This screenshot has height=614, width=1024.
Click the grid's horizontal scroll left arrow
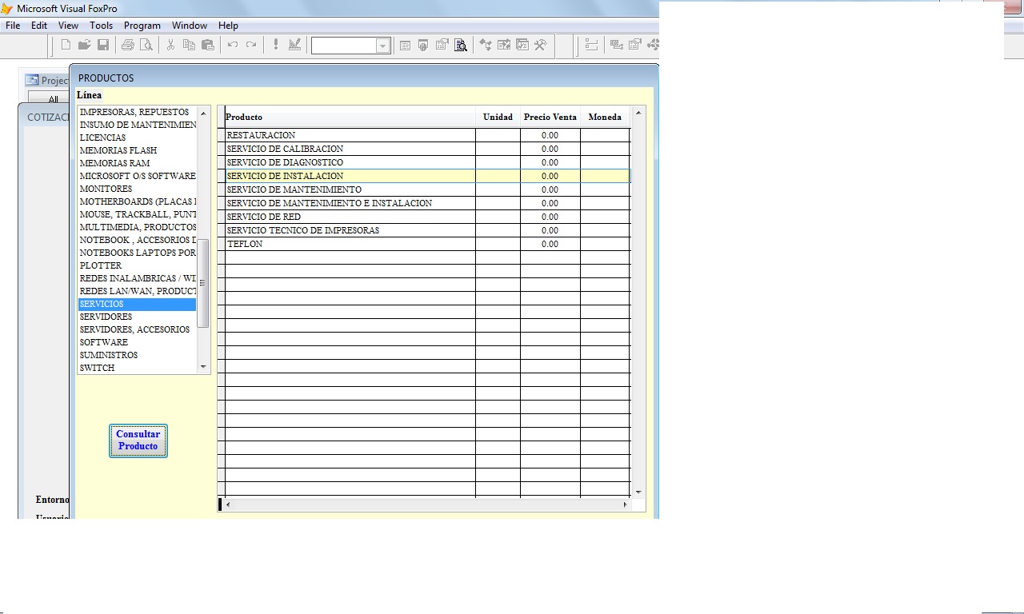228,504
